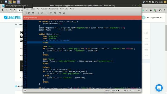
Task: Click the default: line in the code
Action: point(47,67)
